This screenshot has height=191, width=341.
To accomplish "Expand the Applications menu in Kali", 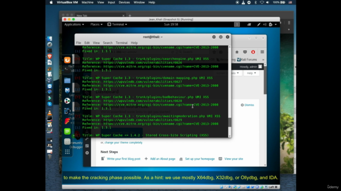I will [x=74, y=24].
